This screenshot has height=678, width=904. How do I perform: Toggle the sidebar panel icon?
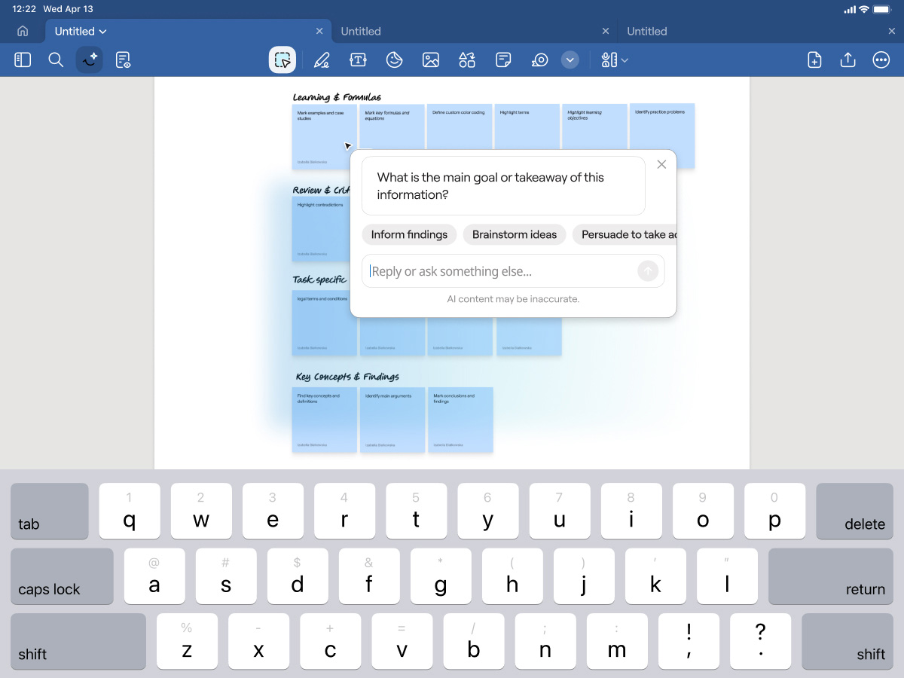point(23,60)
